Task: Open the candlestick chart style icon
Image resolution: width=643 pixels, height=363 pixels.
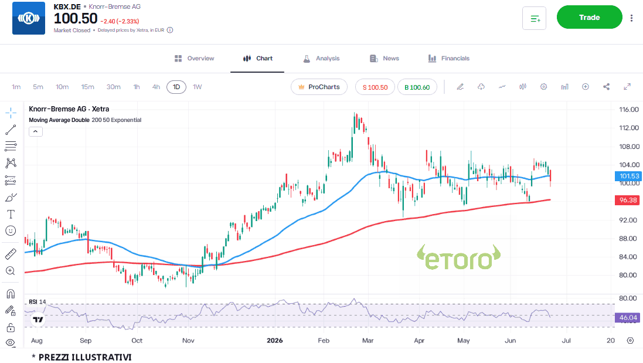Action: point(523,87)
